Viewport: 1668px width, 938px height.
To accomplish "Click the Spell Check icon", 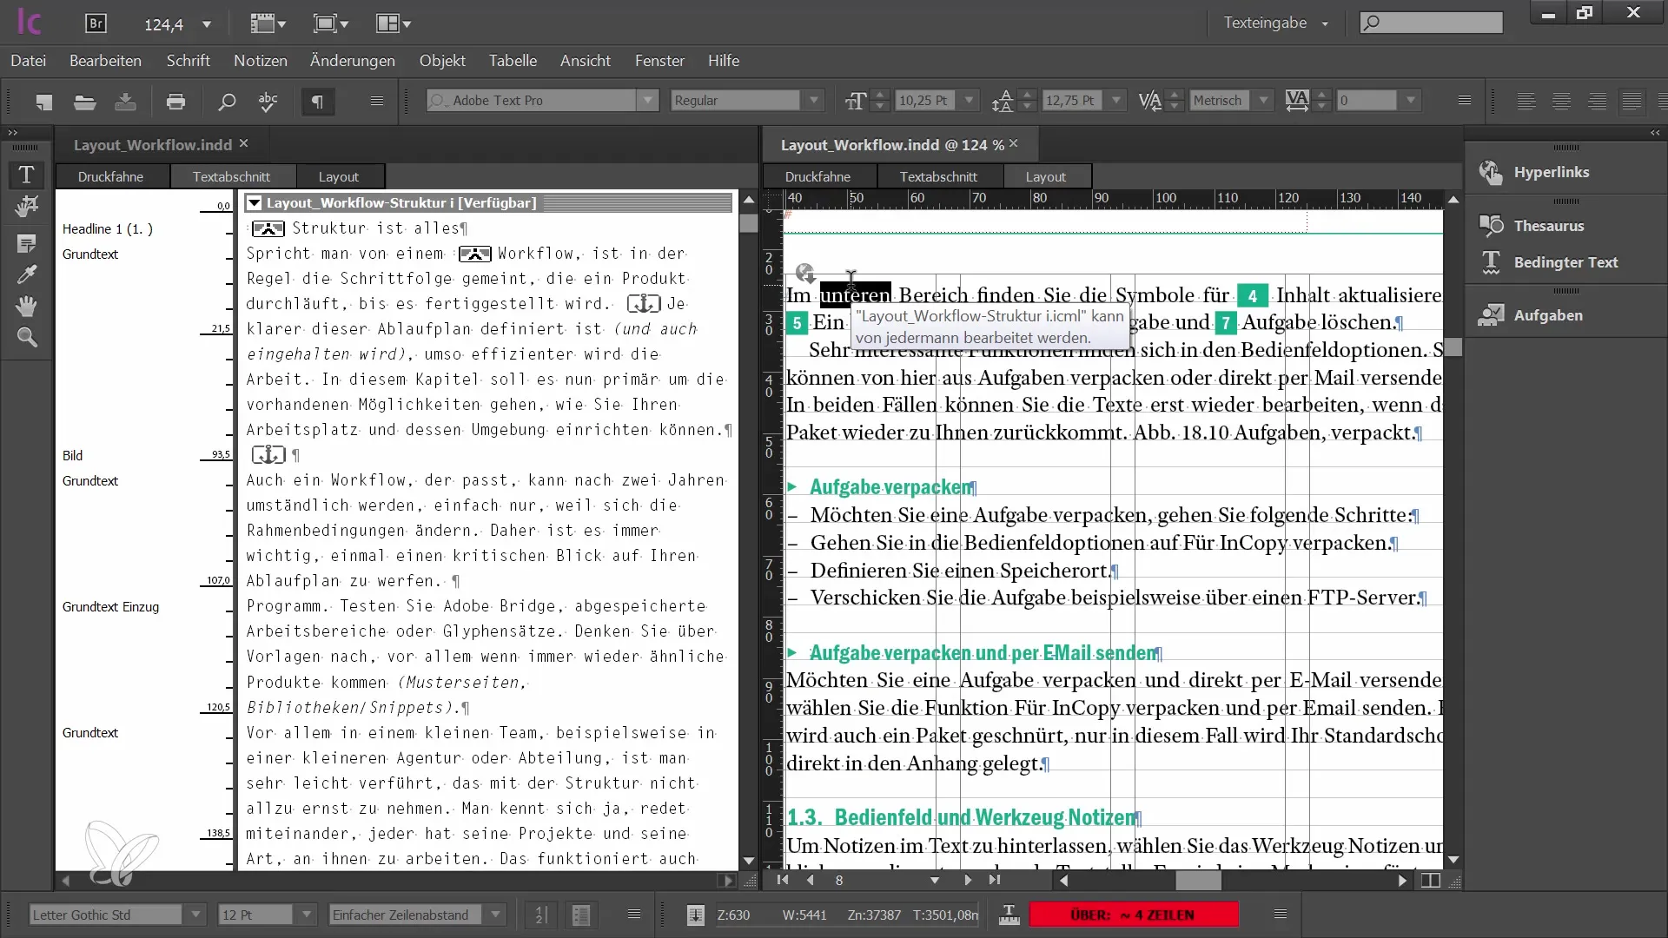I will (x=267, y=102).
